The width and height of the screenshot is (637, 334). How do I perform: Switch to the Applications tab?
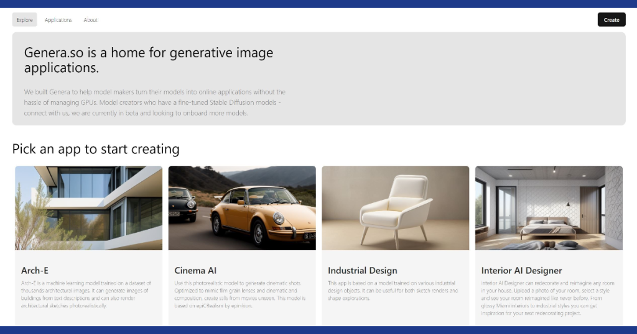click(58, 20)
